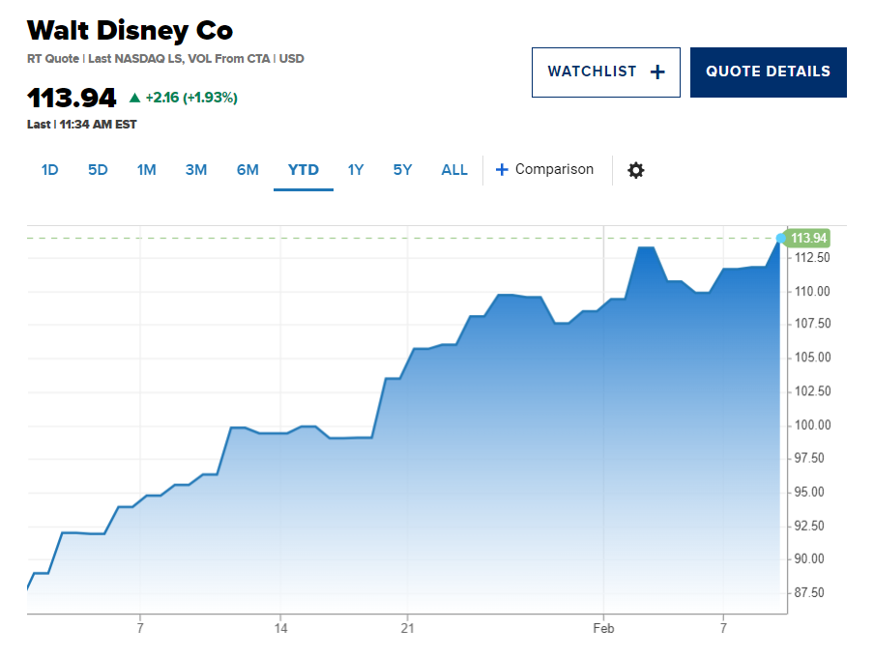Add a Comparison symbol to chart
This screenshot has height=658, width=874.
click(544, 169)
